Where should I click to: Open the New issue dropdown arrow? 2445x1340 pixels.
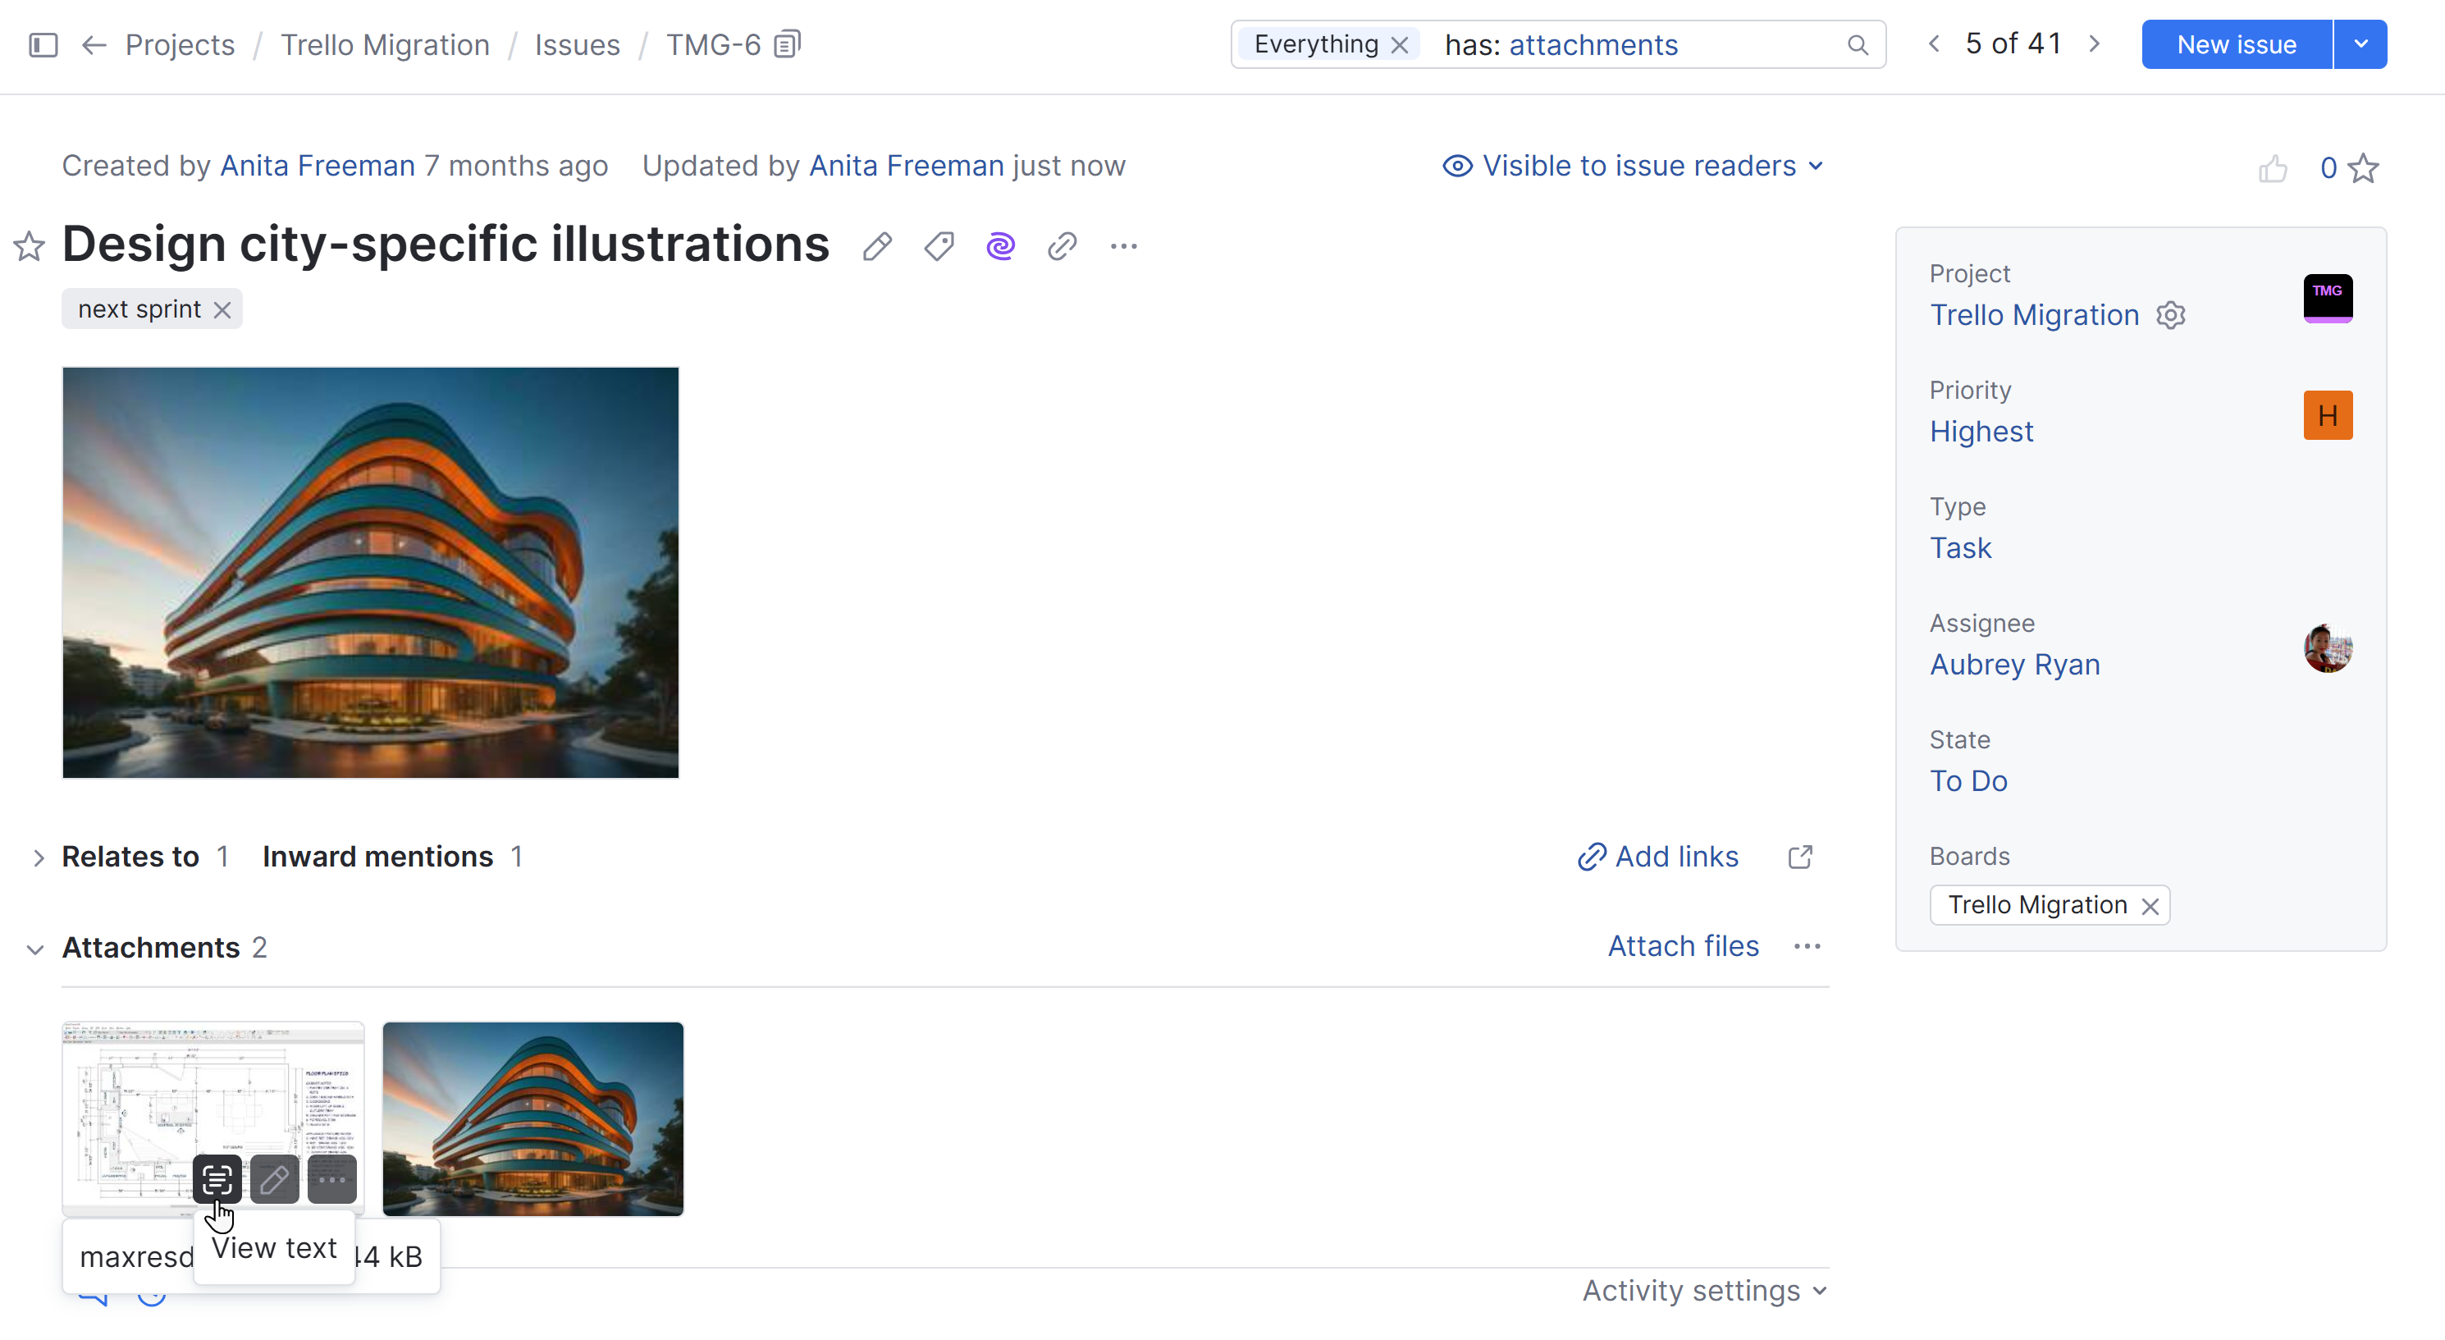tap(2360, 44)
